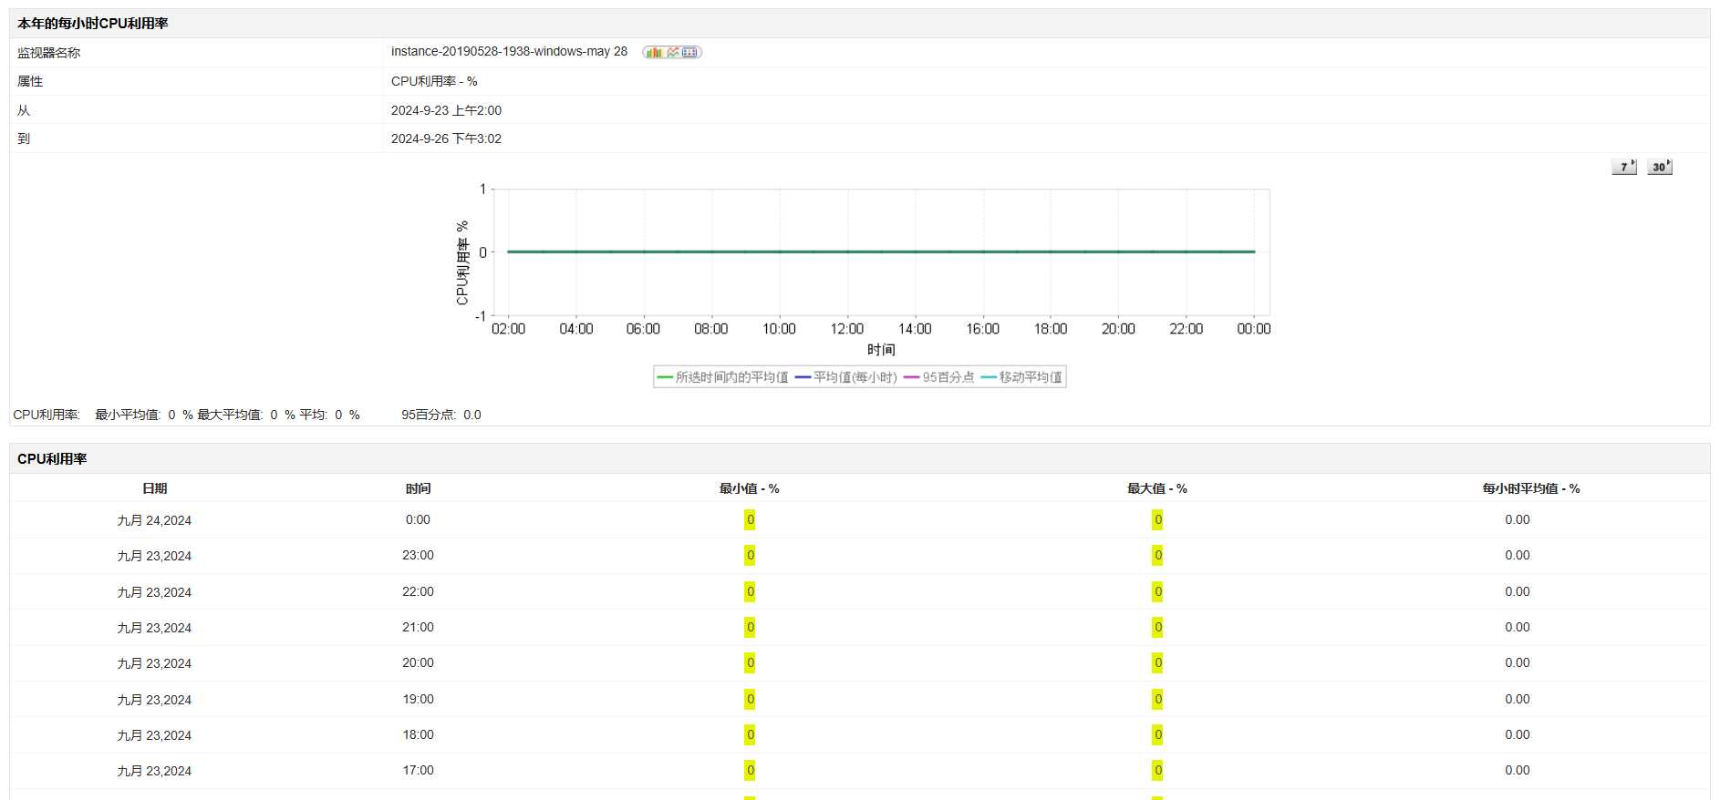Screen dimensions: 1720x800
Task: Select the 20:00 time cell in table
Action: click(418, 662)
